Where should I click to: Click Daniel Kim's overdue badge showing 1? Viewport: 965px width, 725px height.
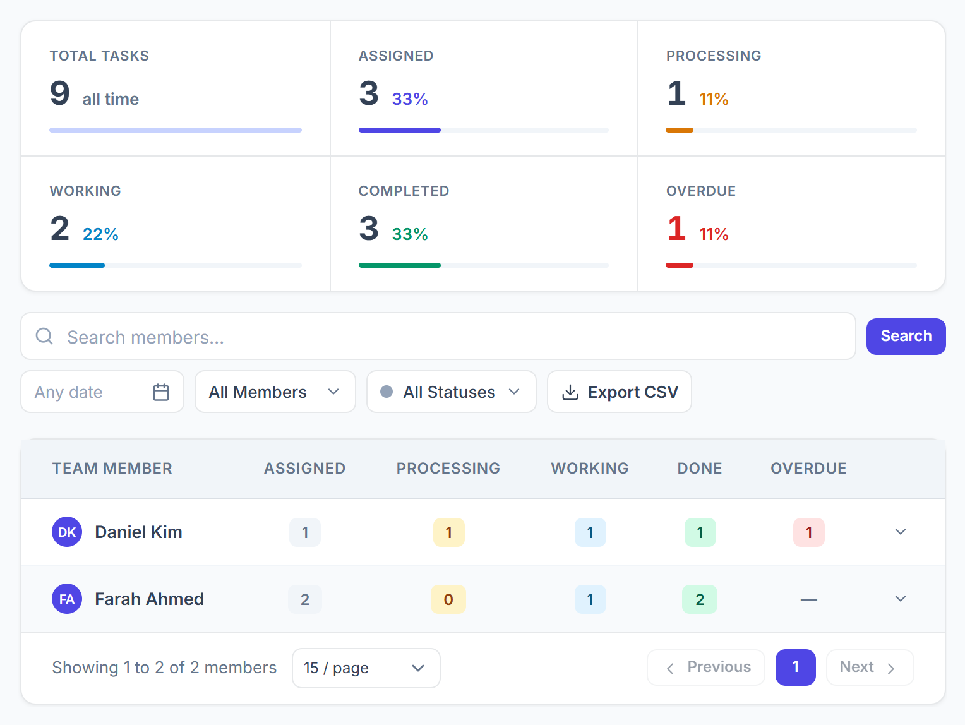pos(809,532)
